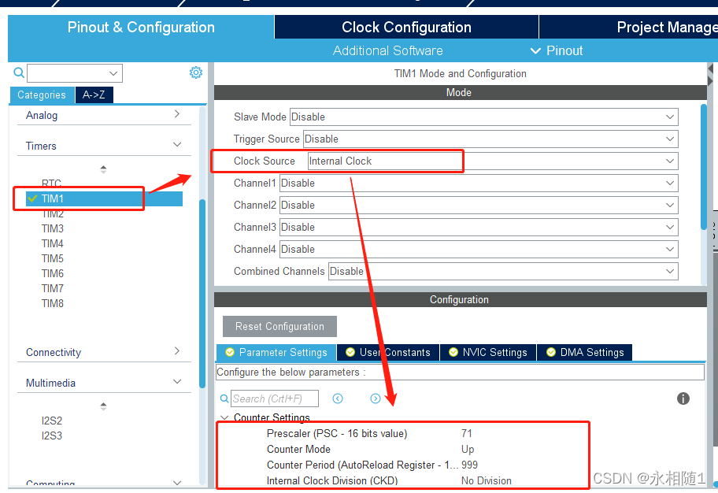Click the parameter search magnifier icon
The image size is (718, 493).
coord(224,398)
